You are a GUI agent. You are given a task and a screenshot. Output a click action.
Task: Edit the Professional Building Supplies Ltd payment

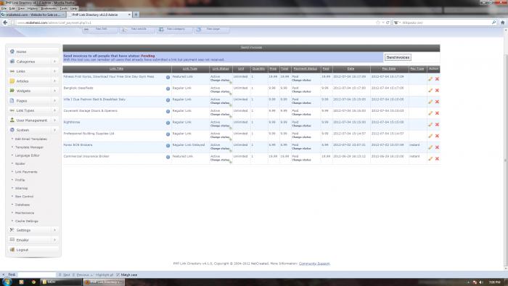coord(430,136)
